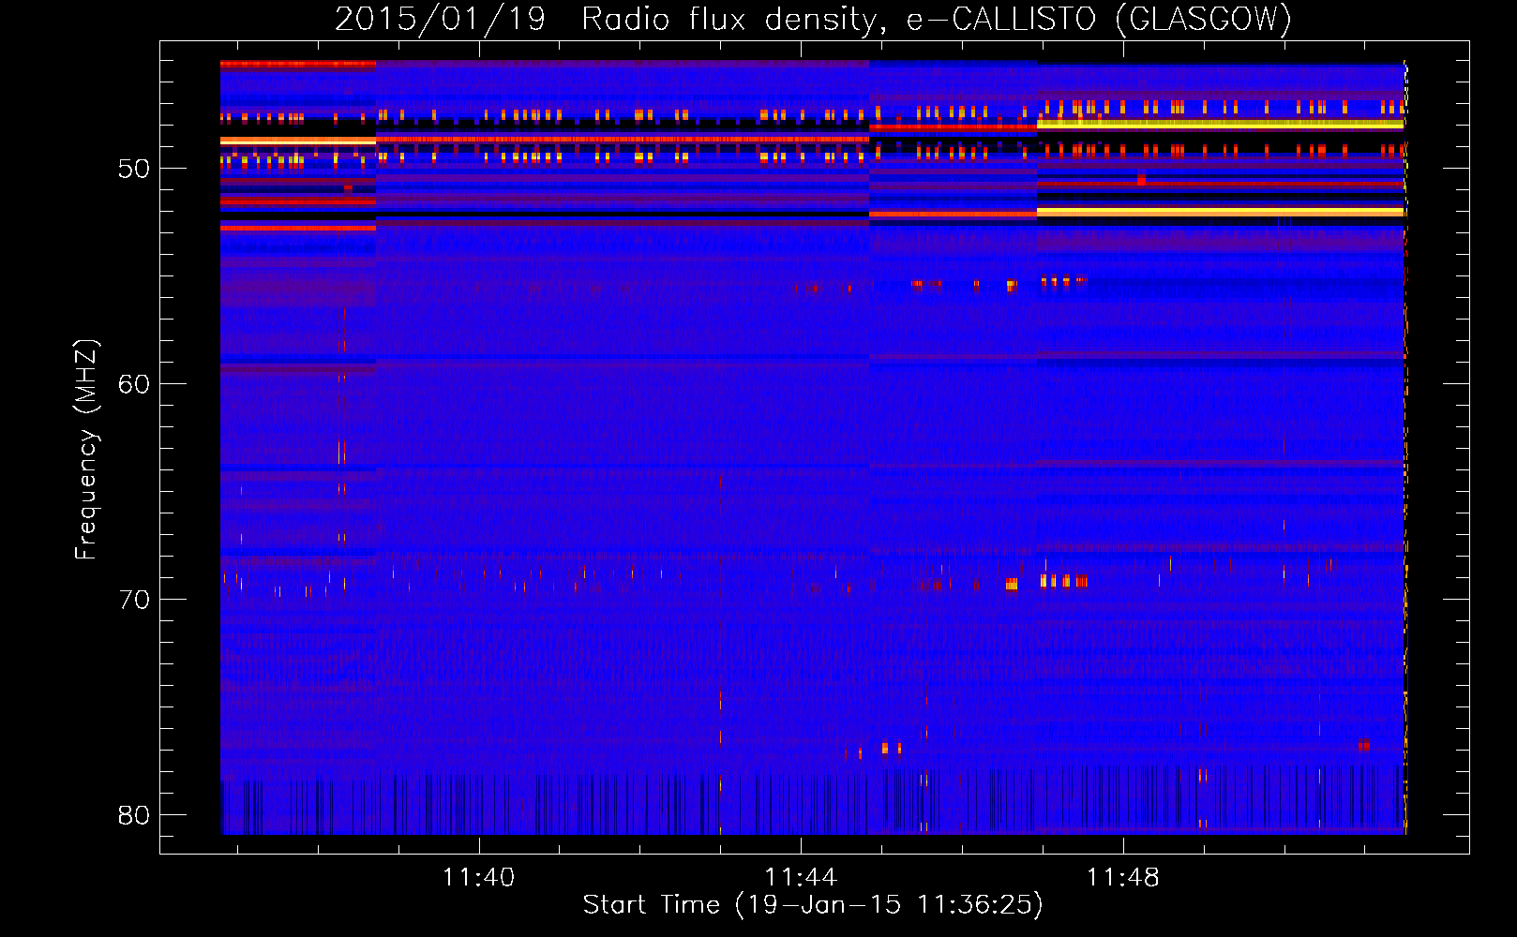Click the bright yellow band near 48 MHz
1517x937 pixels.
(x=1219, y=124)
